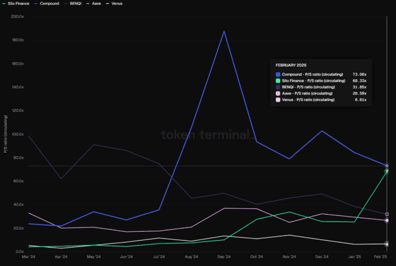Screen dimensions: 396x266
Task: Toggle the Silo Finance legend series
Action: point(15,4)
